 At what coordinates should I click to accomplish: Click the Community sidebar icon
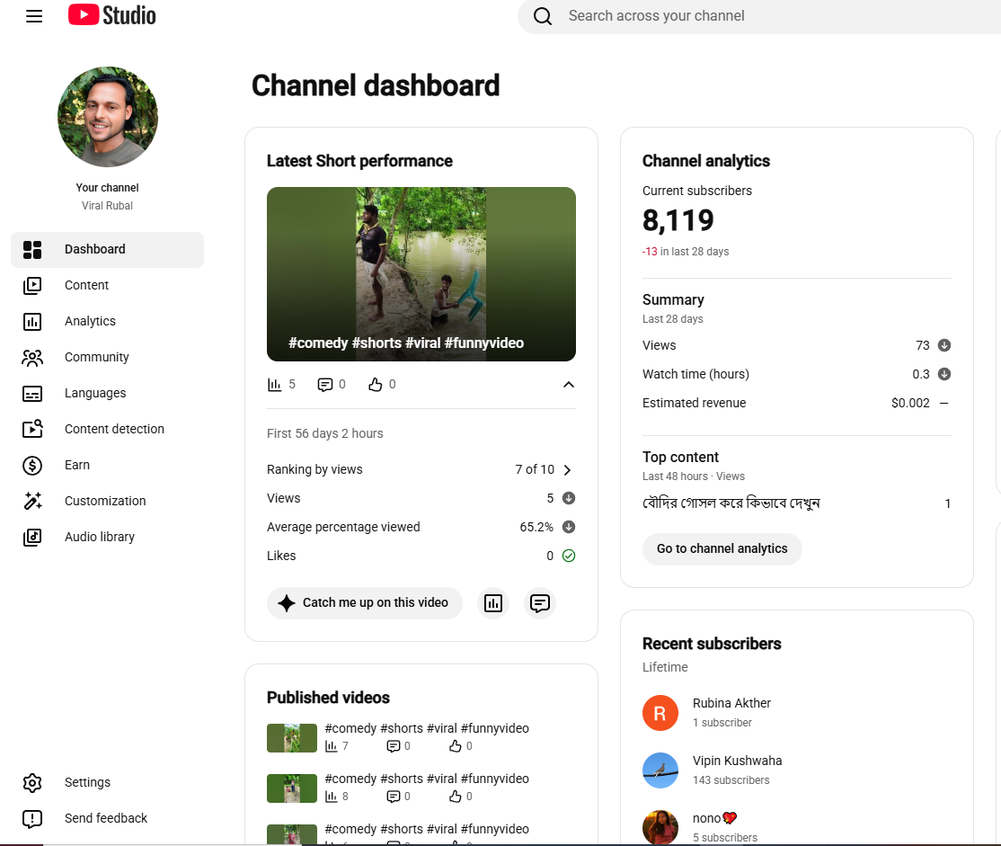pos(32,357)
